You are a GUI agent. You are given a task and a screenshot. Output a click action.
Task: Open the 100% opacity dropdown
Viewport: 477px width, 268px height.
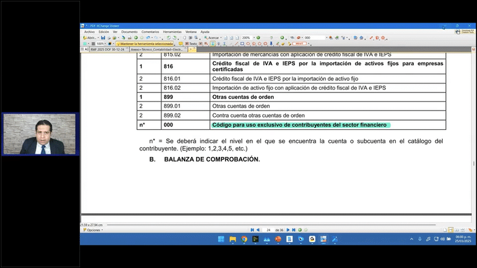point(105,43)
